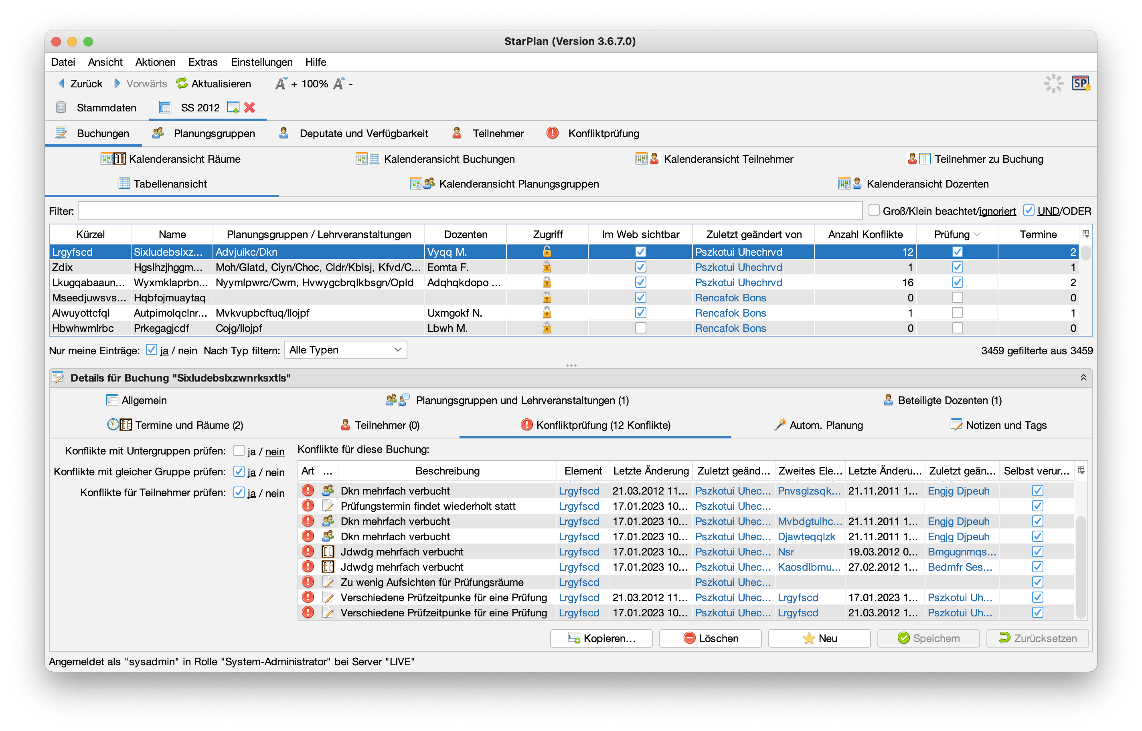Click the StarPlan SP logo icon
Image resolution: width=1142 pixels, height=731 pixels.
tap(1080, 83)
